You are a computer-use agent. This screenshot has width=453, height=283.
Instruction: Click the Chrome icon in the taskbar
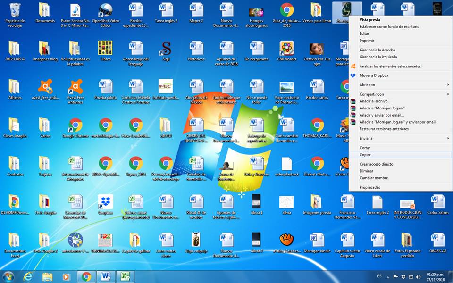coord(86,276)
